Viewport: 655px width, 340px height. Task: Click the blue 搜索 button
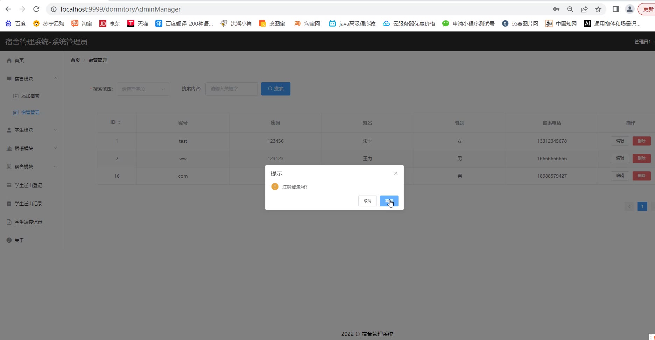[x=276, y=89]
